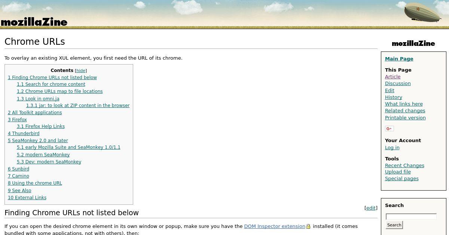This screenshot has width=449, height=235.
Task: Open the Discussion page
Action: pyautogui.click(x=398, y=84)
